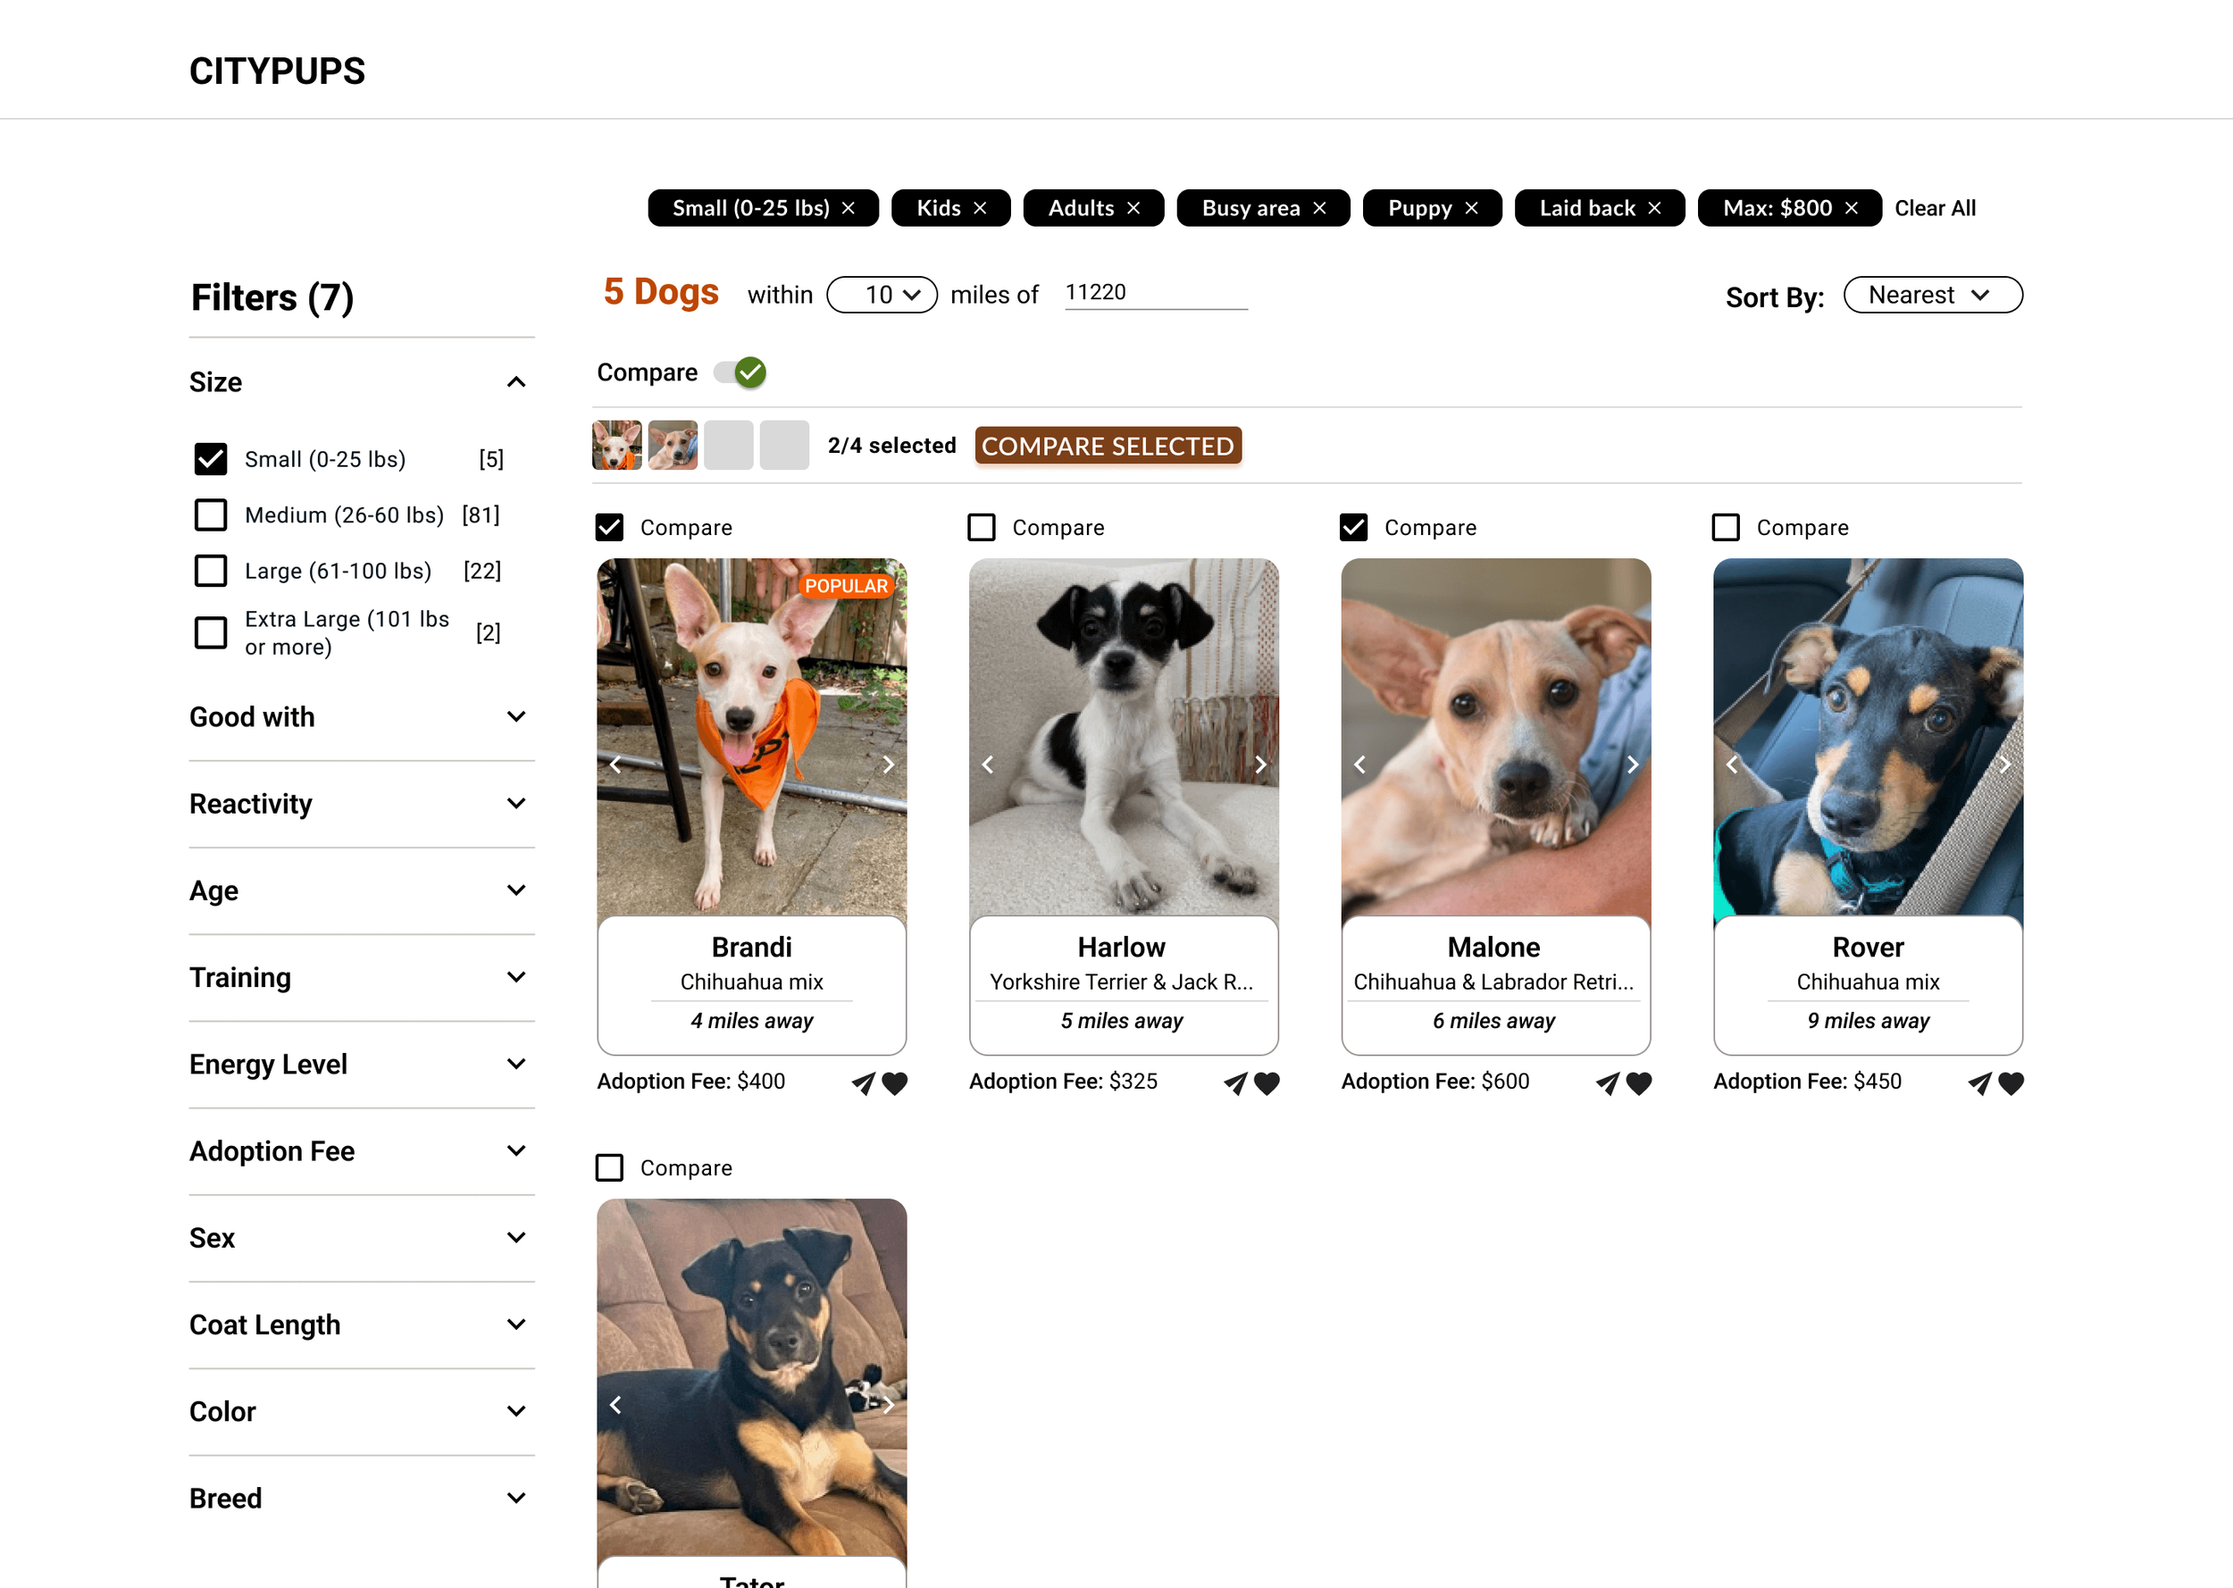Favorite Brandi with the heart icon
This screenshot has width=2233, height=1588.
[x=895, y=1082]
